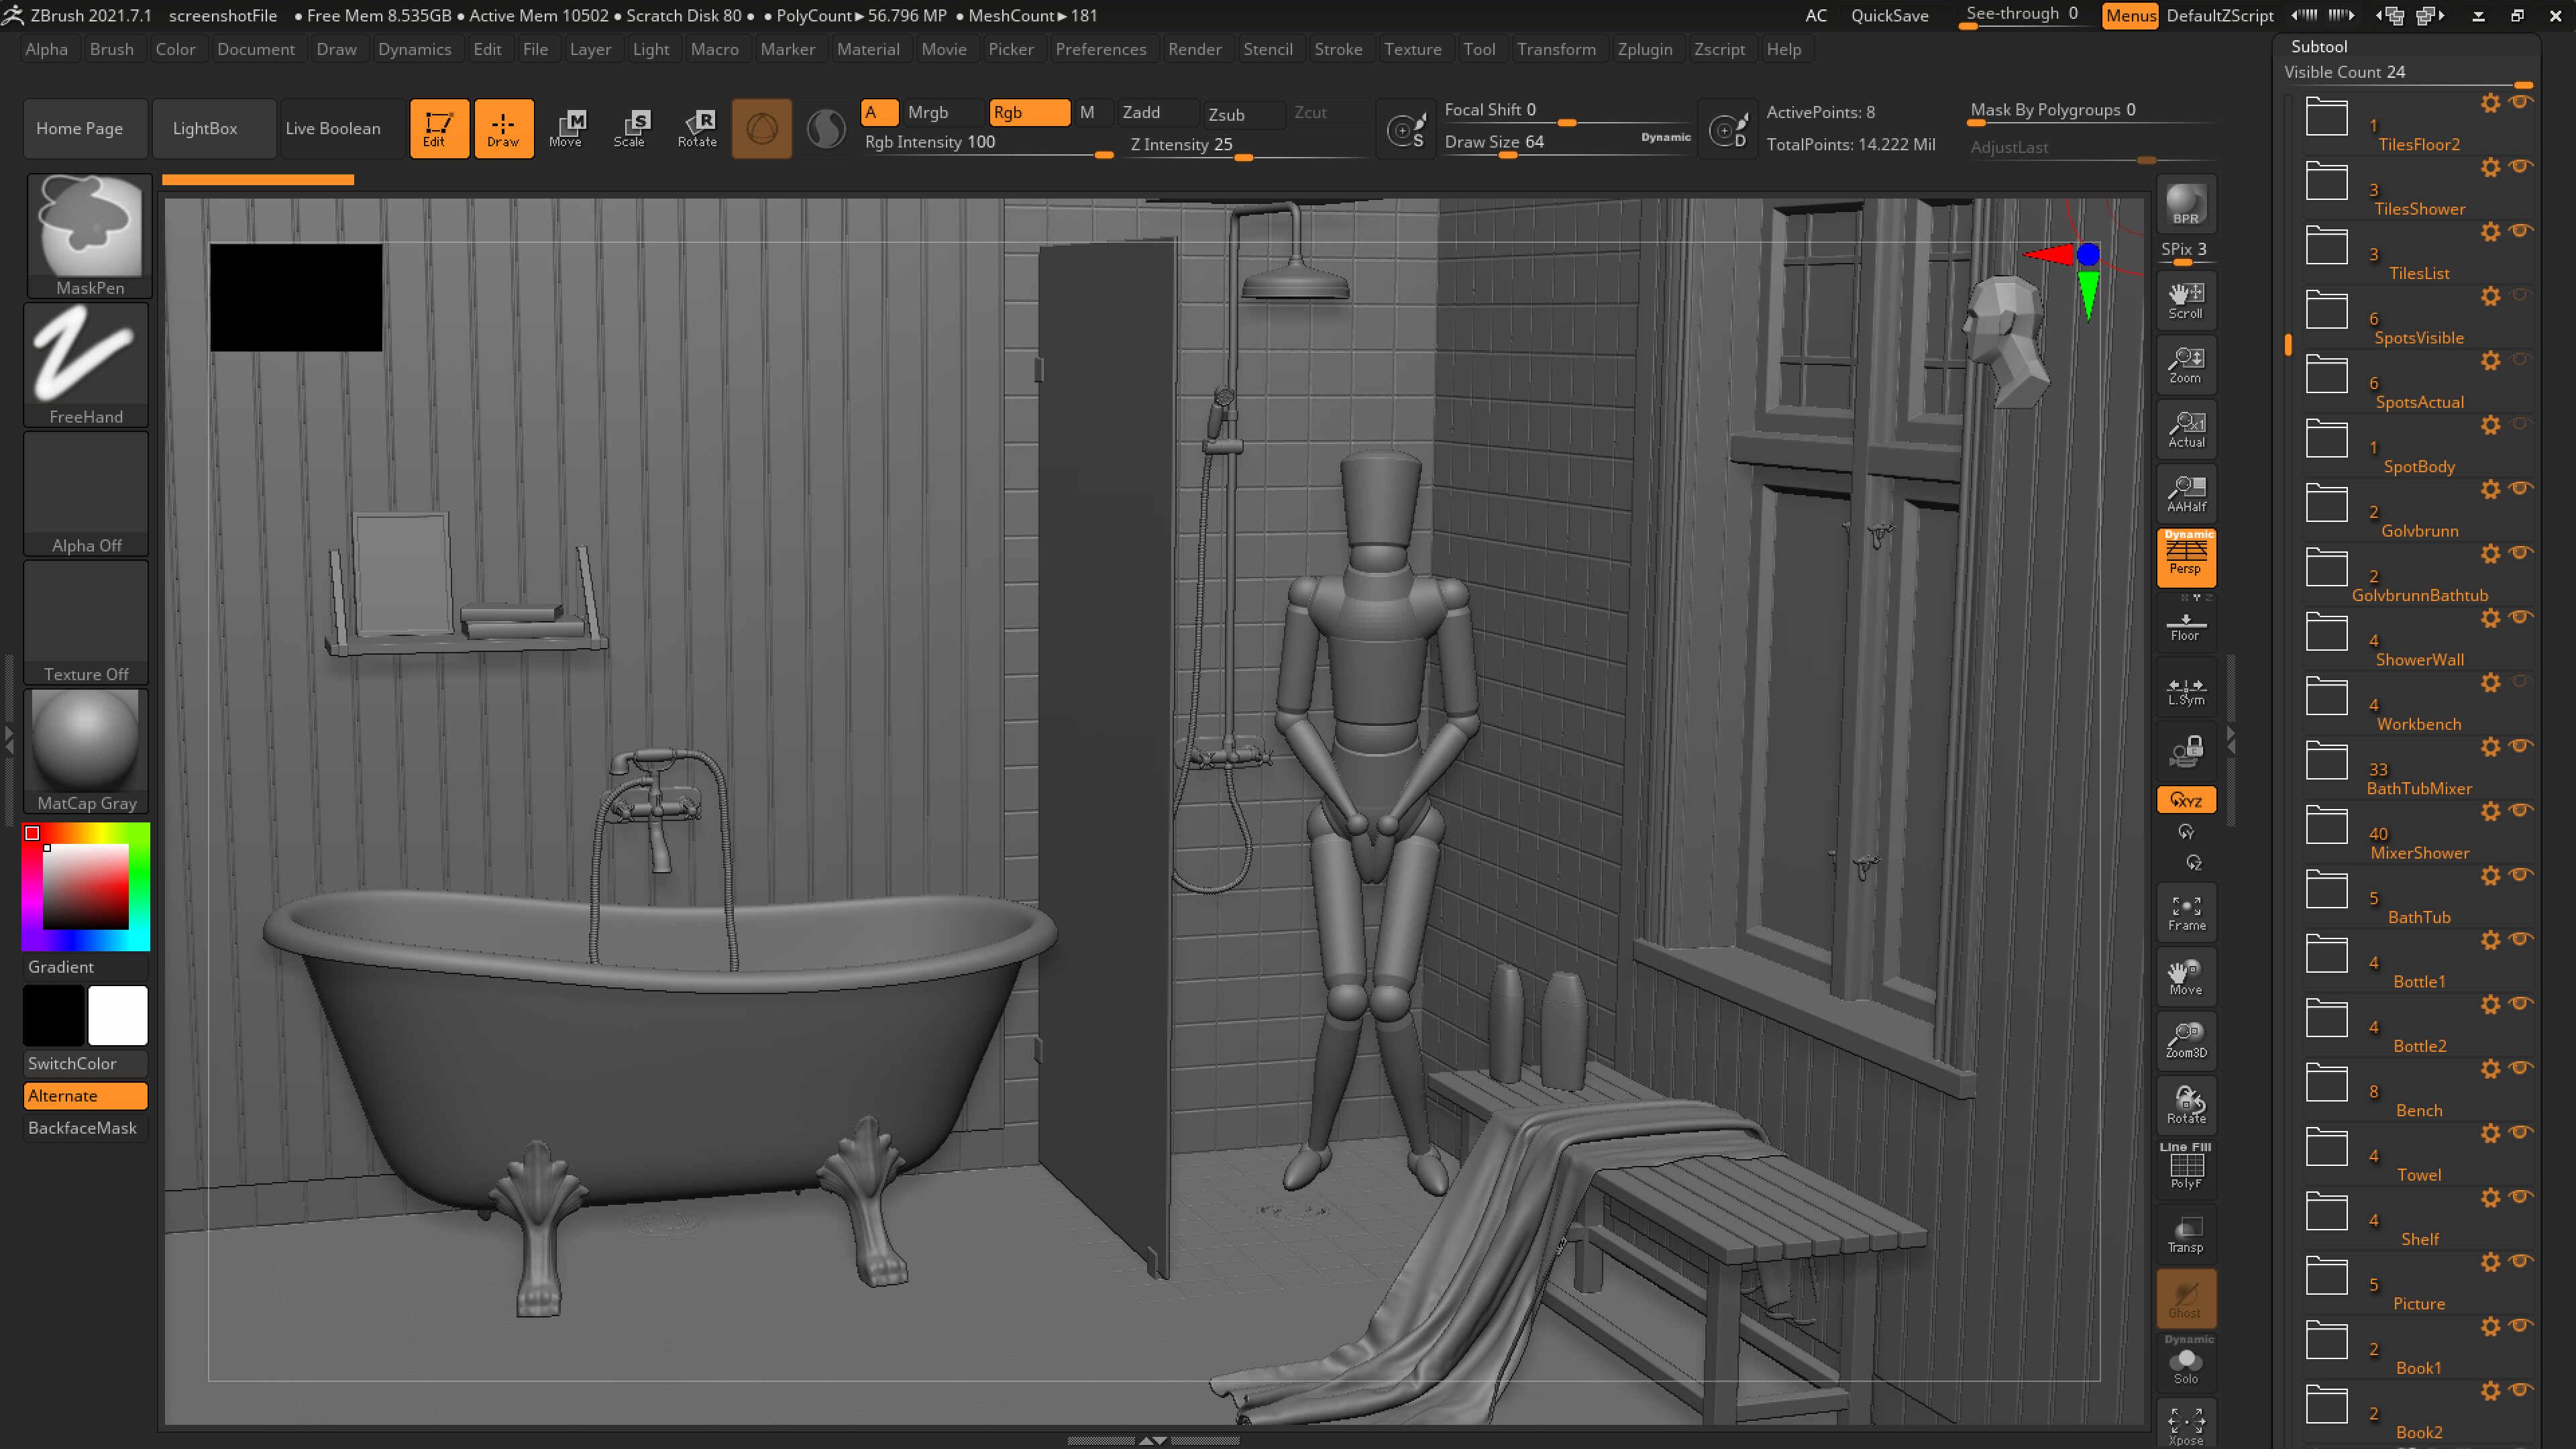Click the Scroll canvas icon
This screenshot has height=1449, width=2576.
[2186, 300]
